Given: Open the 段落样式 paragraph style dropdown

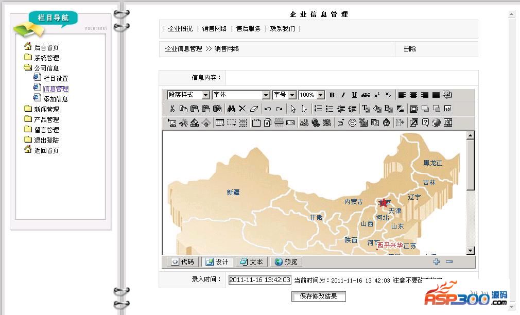Looking at the screenshot, I should click(x=188, y=95).
